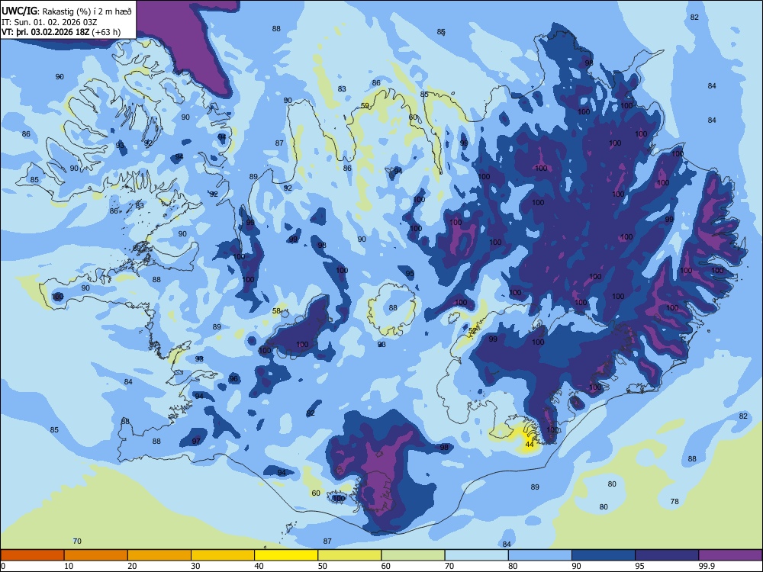Click the 40–50 bright yellow legend swatch

tap(286, 555)
